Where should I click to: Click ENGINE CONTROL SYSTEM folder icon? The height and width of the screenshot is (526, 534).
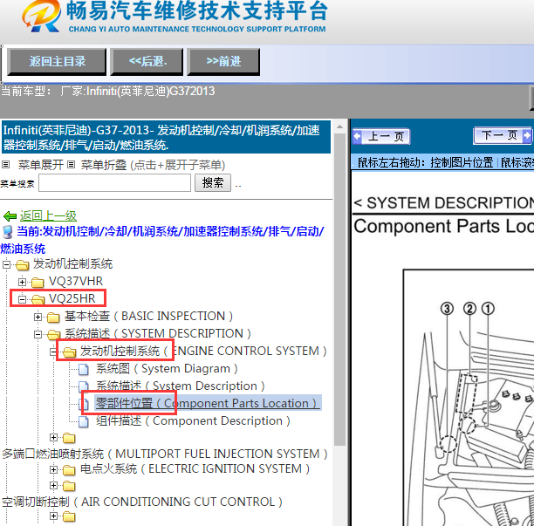69,352
